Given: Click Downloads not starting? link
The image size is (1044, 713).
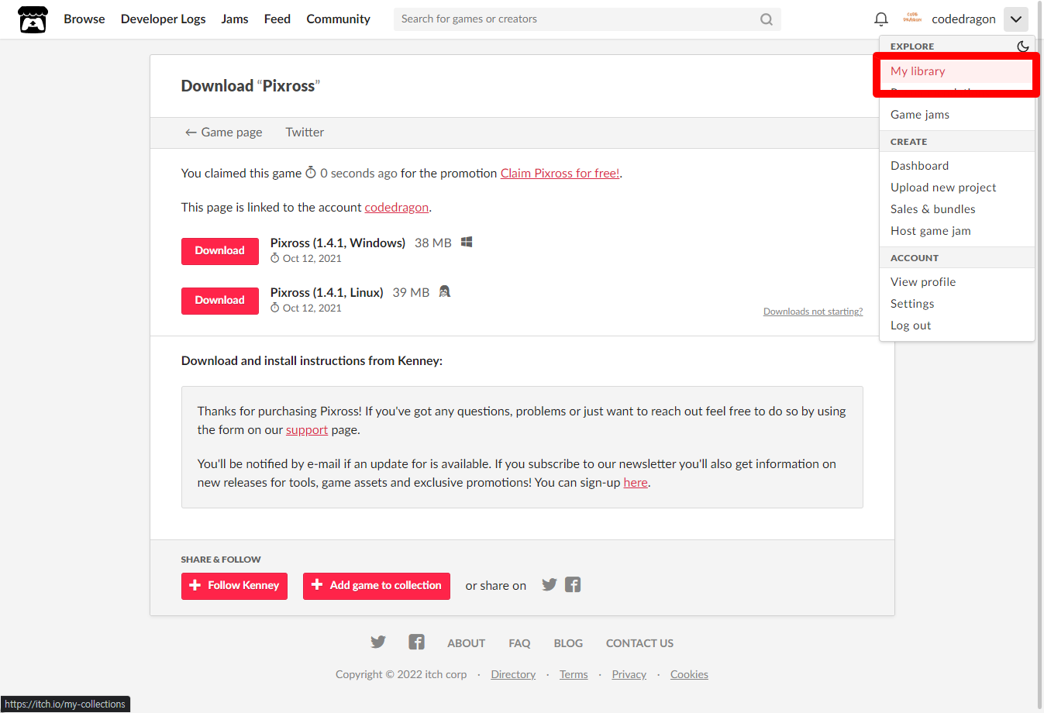Looking at the screenshot, I should point(813,312).
